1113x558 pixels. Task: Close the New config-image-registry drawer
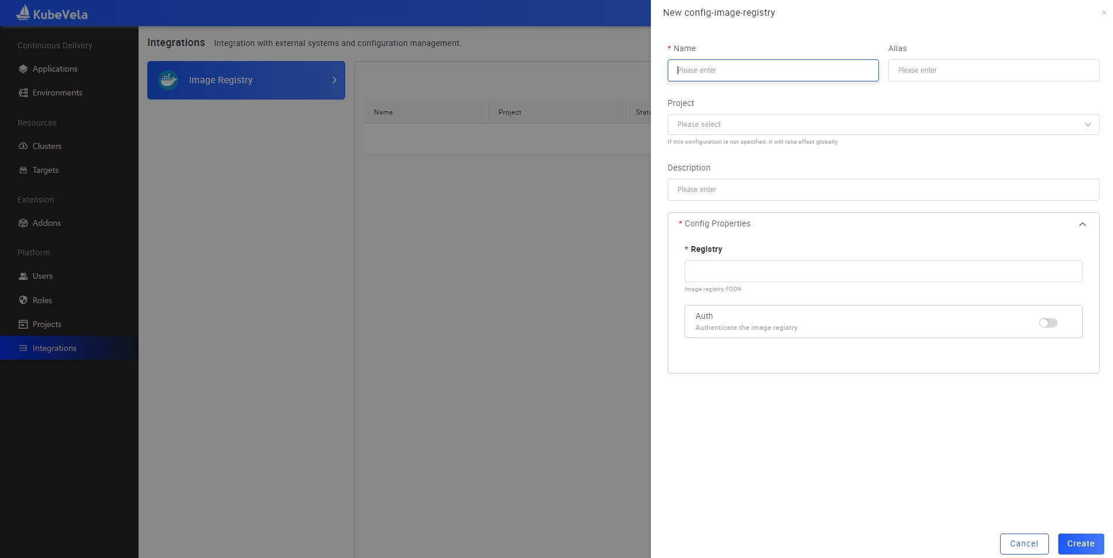click(x=1104, y=13)
